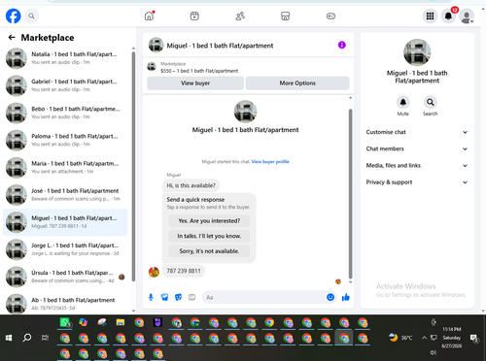
Task: Click the $550 – 1 bed 1 bath listing text
Action: pos(199,71)
